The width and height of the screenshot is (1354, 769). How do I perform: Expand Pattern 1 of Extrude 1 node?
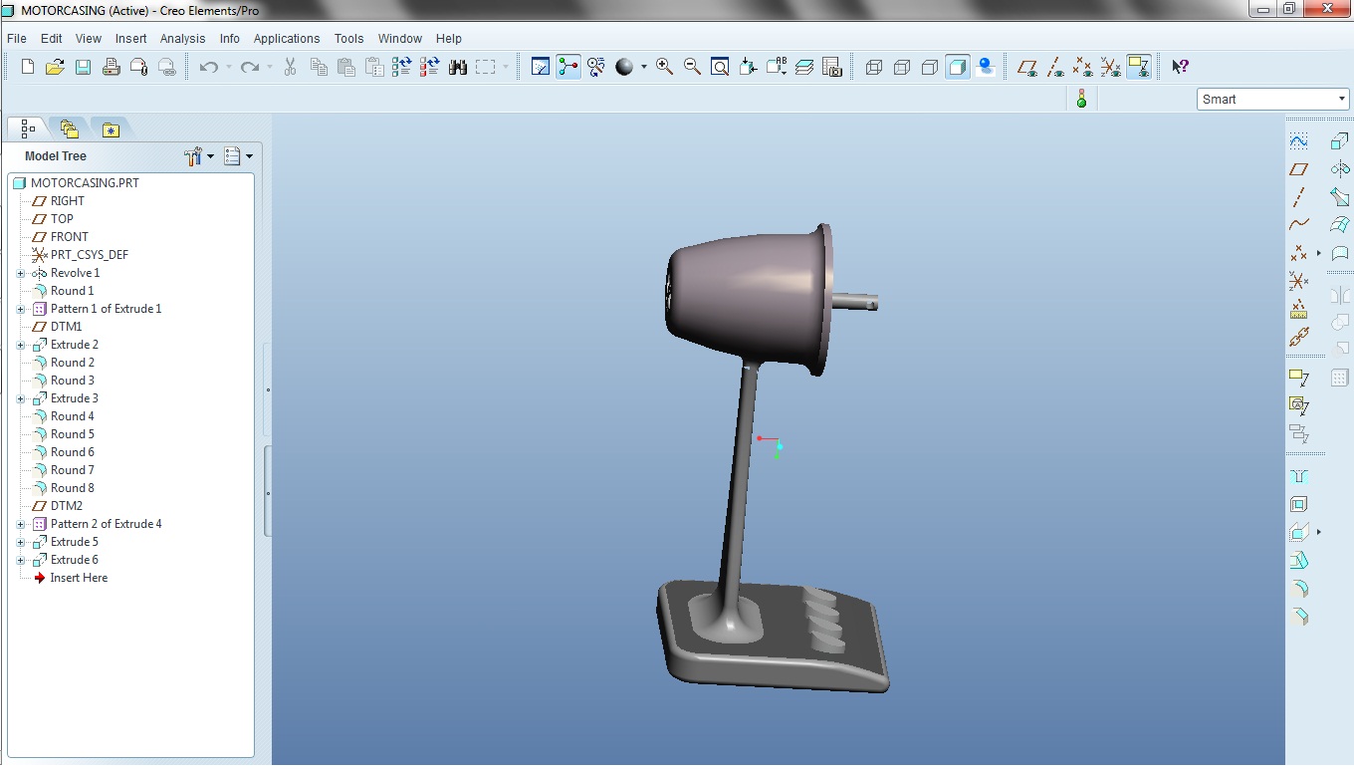(20, 309)
